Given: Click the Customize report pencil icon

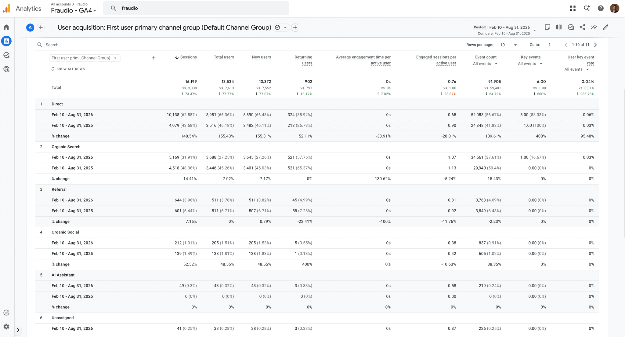Looking at the screenshot, I should coord(605,27).
